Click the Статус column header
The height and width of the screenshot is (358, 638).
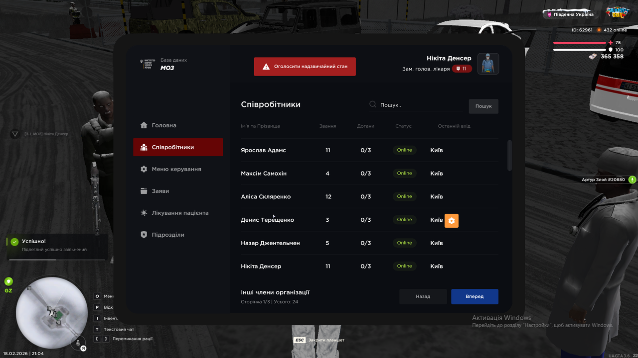pos(403,126)
